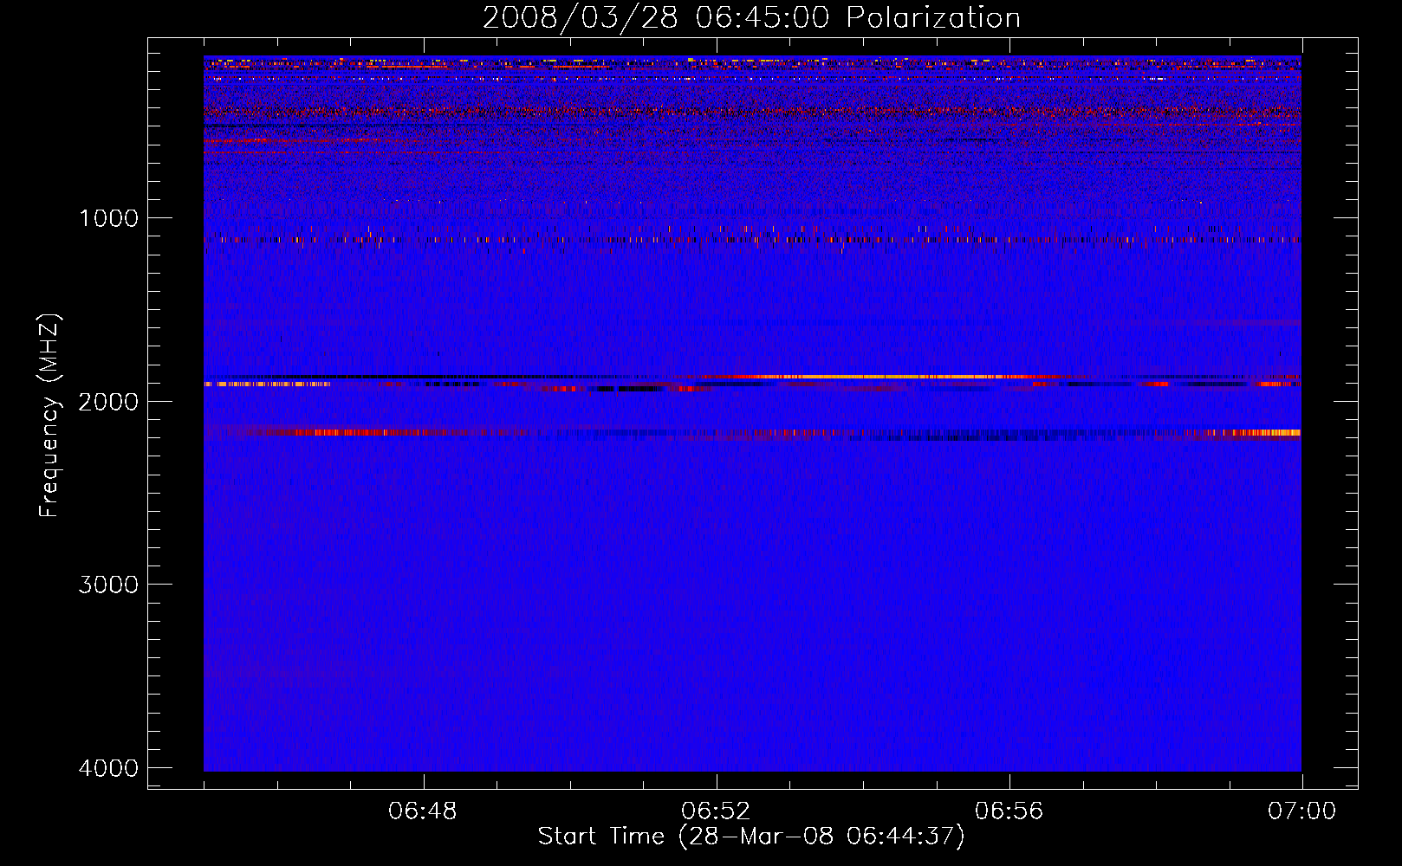This screenshot has height=866, width=1402.
Task: Click the dashed orange line just below 1000 MHz
Action: (751, 239)
